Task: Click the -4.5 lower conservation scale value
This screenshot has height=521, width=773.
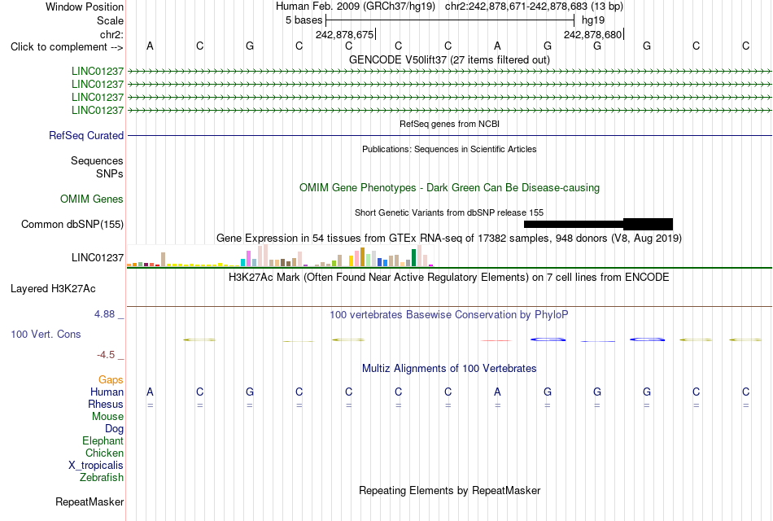Action: [106, 355]
